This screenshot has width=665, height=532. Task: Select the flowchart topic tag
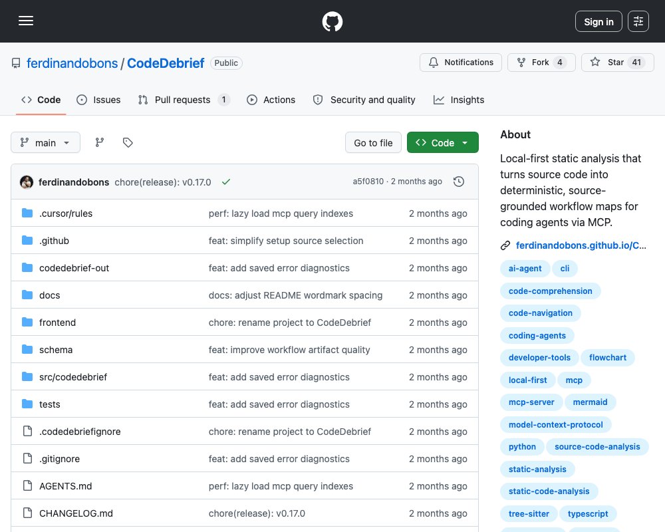pyautogui.click(x=608, y=358)
